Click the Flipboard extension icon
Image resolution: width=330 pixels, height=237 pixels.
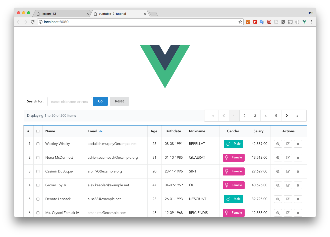point(255,22)
